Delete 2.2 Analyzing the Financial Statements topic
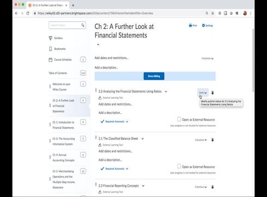 212,92
